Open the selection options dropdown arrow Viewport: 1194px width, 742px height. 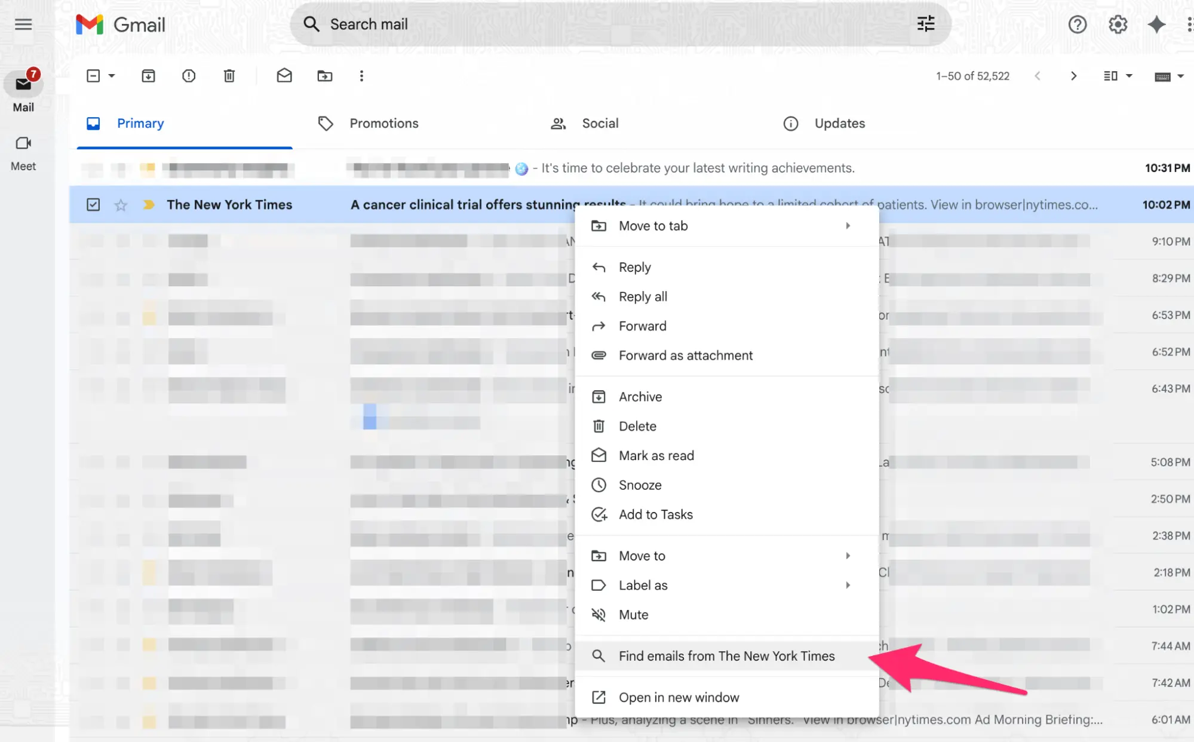111,76
